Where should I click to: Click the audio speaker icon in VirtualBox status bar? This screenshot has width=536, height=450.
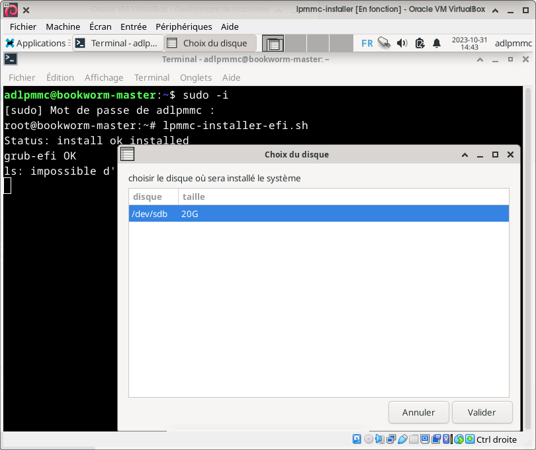coord(380,439)
